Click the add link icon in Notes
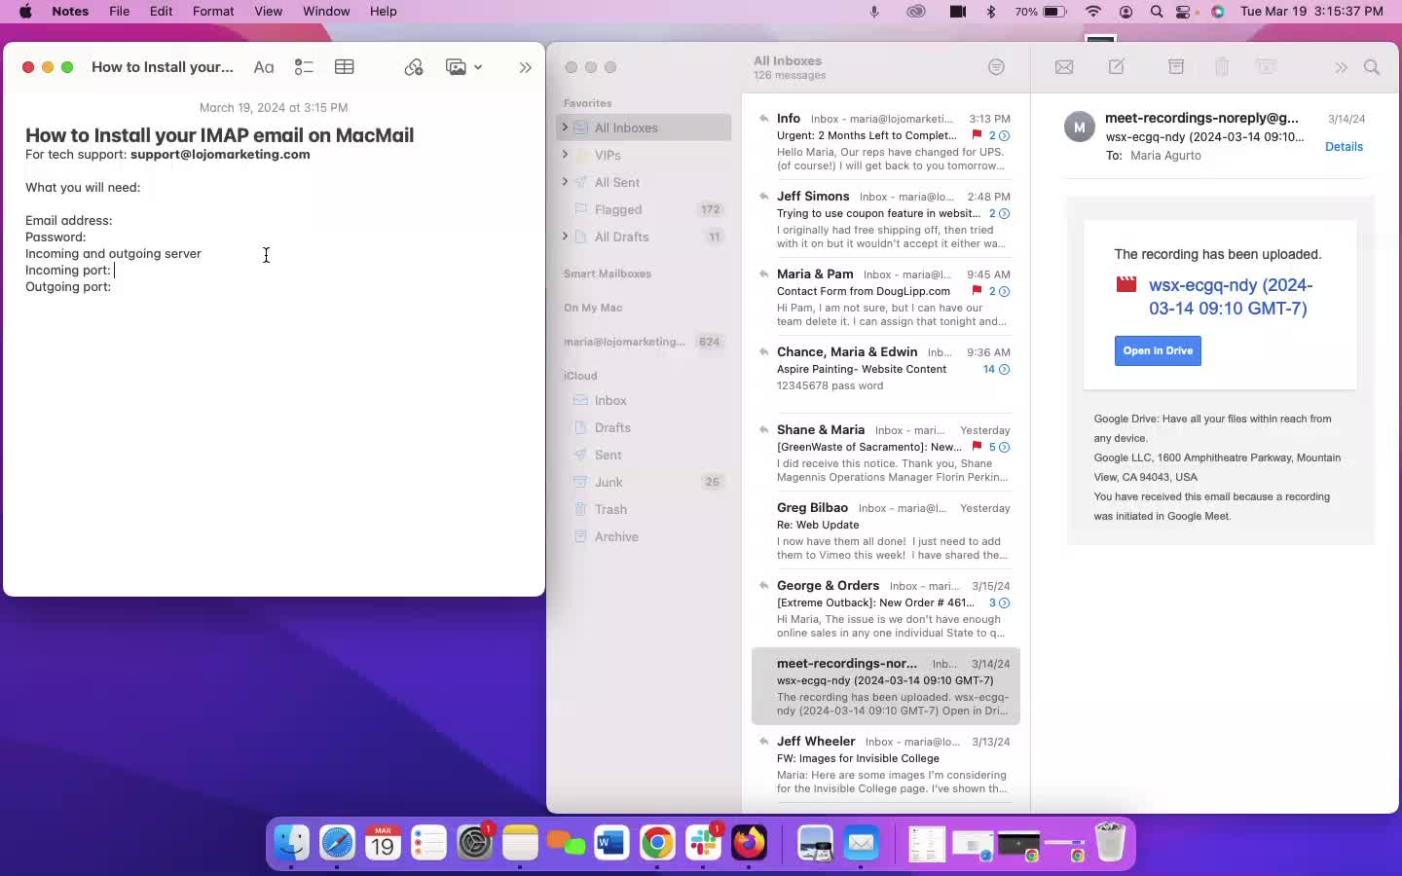The width and height of the screenshot is (1402, 876). [414, 67]
